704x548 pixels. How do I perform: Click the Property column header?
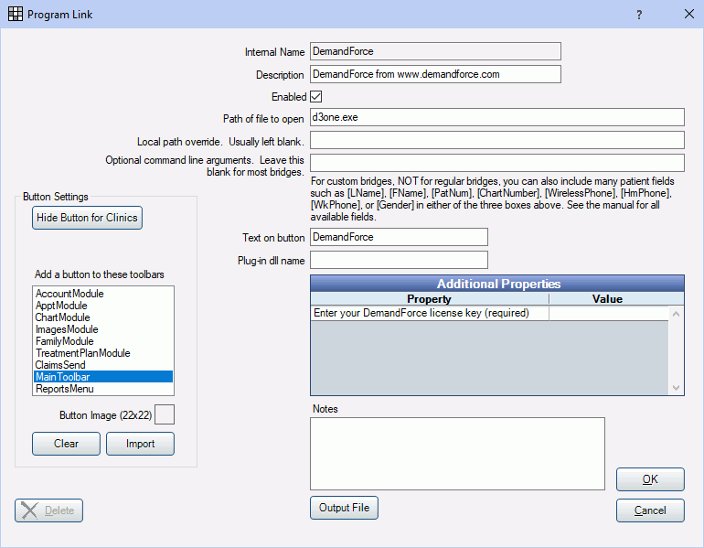pyautogui.click(x=429, y=299)
